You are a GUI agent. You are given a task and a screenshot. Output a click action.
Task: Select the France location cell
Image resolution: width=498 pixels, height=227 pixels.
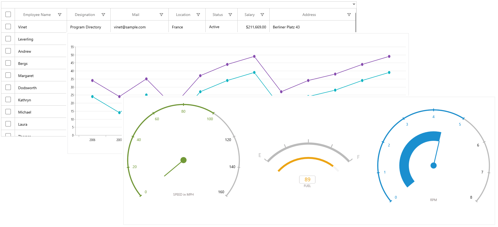187,27
